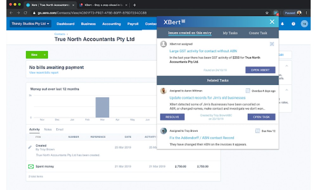
Task: Sort by the Date column header
Action: [x=128, y=137]
